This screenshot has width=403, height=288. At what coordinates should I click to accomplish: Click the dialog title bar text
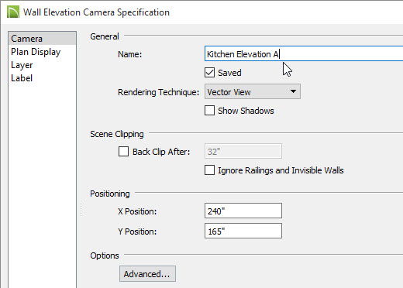click(96, 12)
